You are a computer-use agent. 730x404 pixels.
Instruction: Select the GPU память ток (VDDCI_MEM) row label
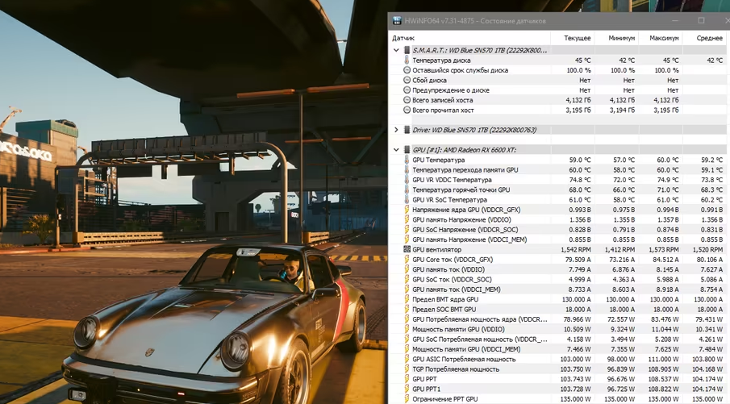tap(457, 289)
